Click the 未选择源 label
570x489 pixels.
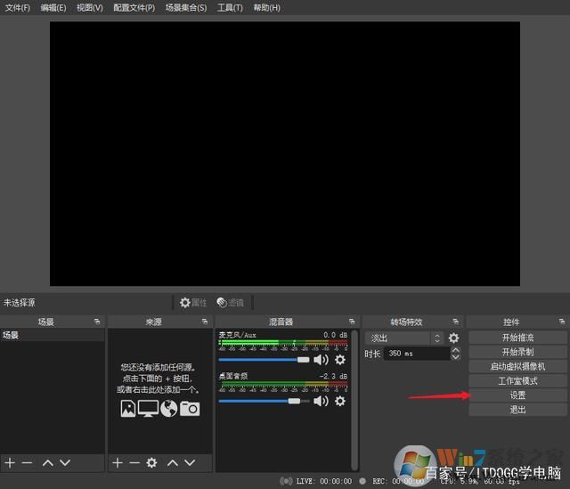pos(20,303)
